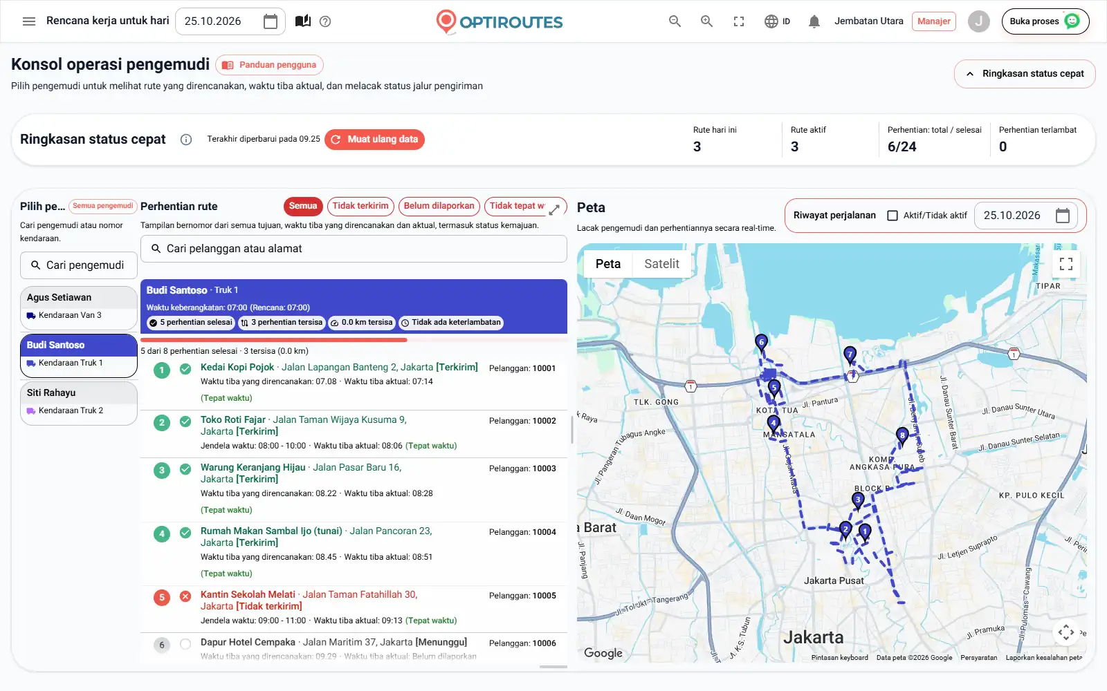This screenshot has width=1107, height=691.
Task: Select the Tidak terkirim filter
Action: [360, 206]
